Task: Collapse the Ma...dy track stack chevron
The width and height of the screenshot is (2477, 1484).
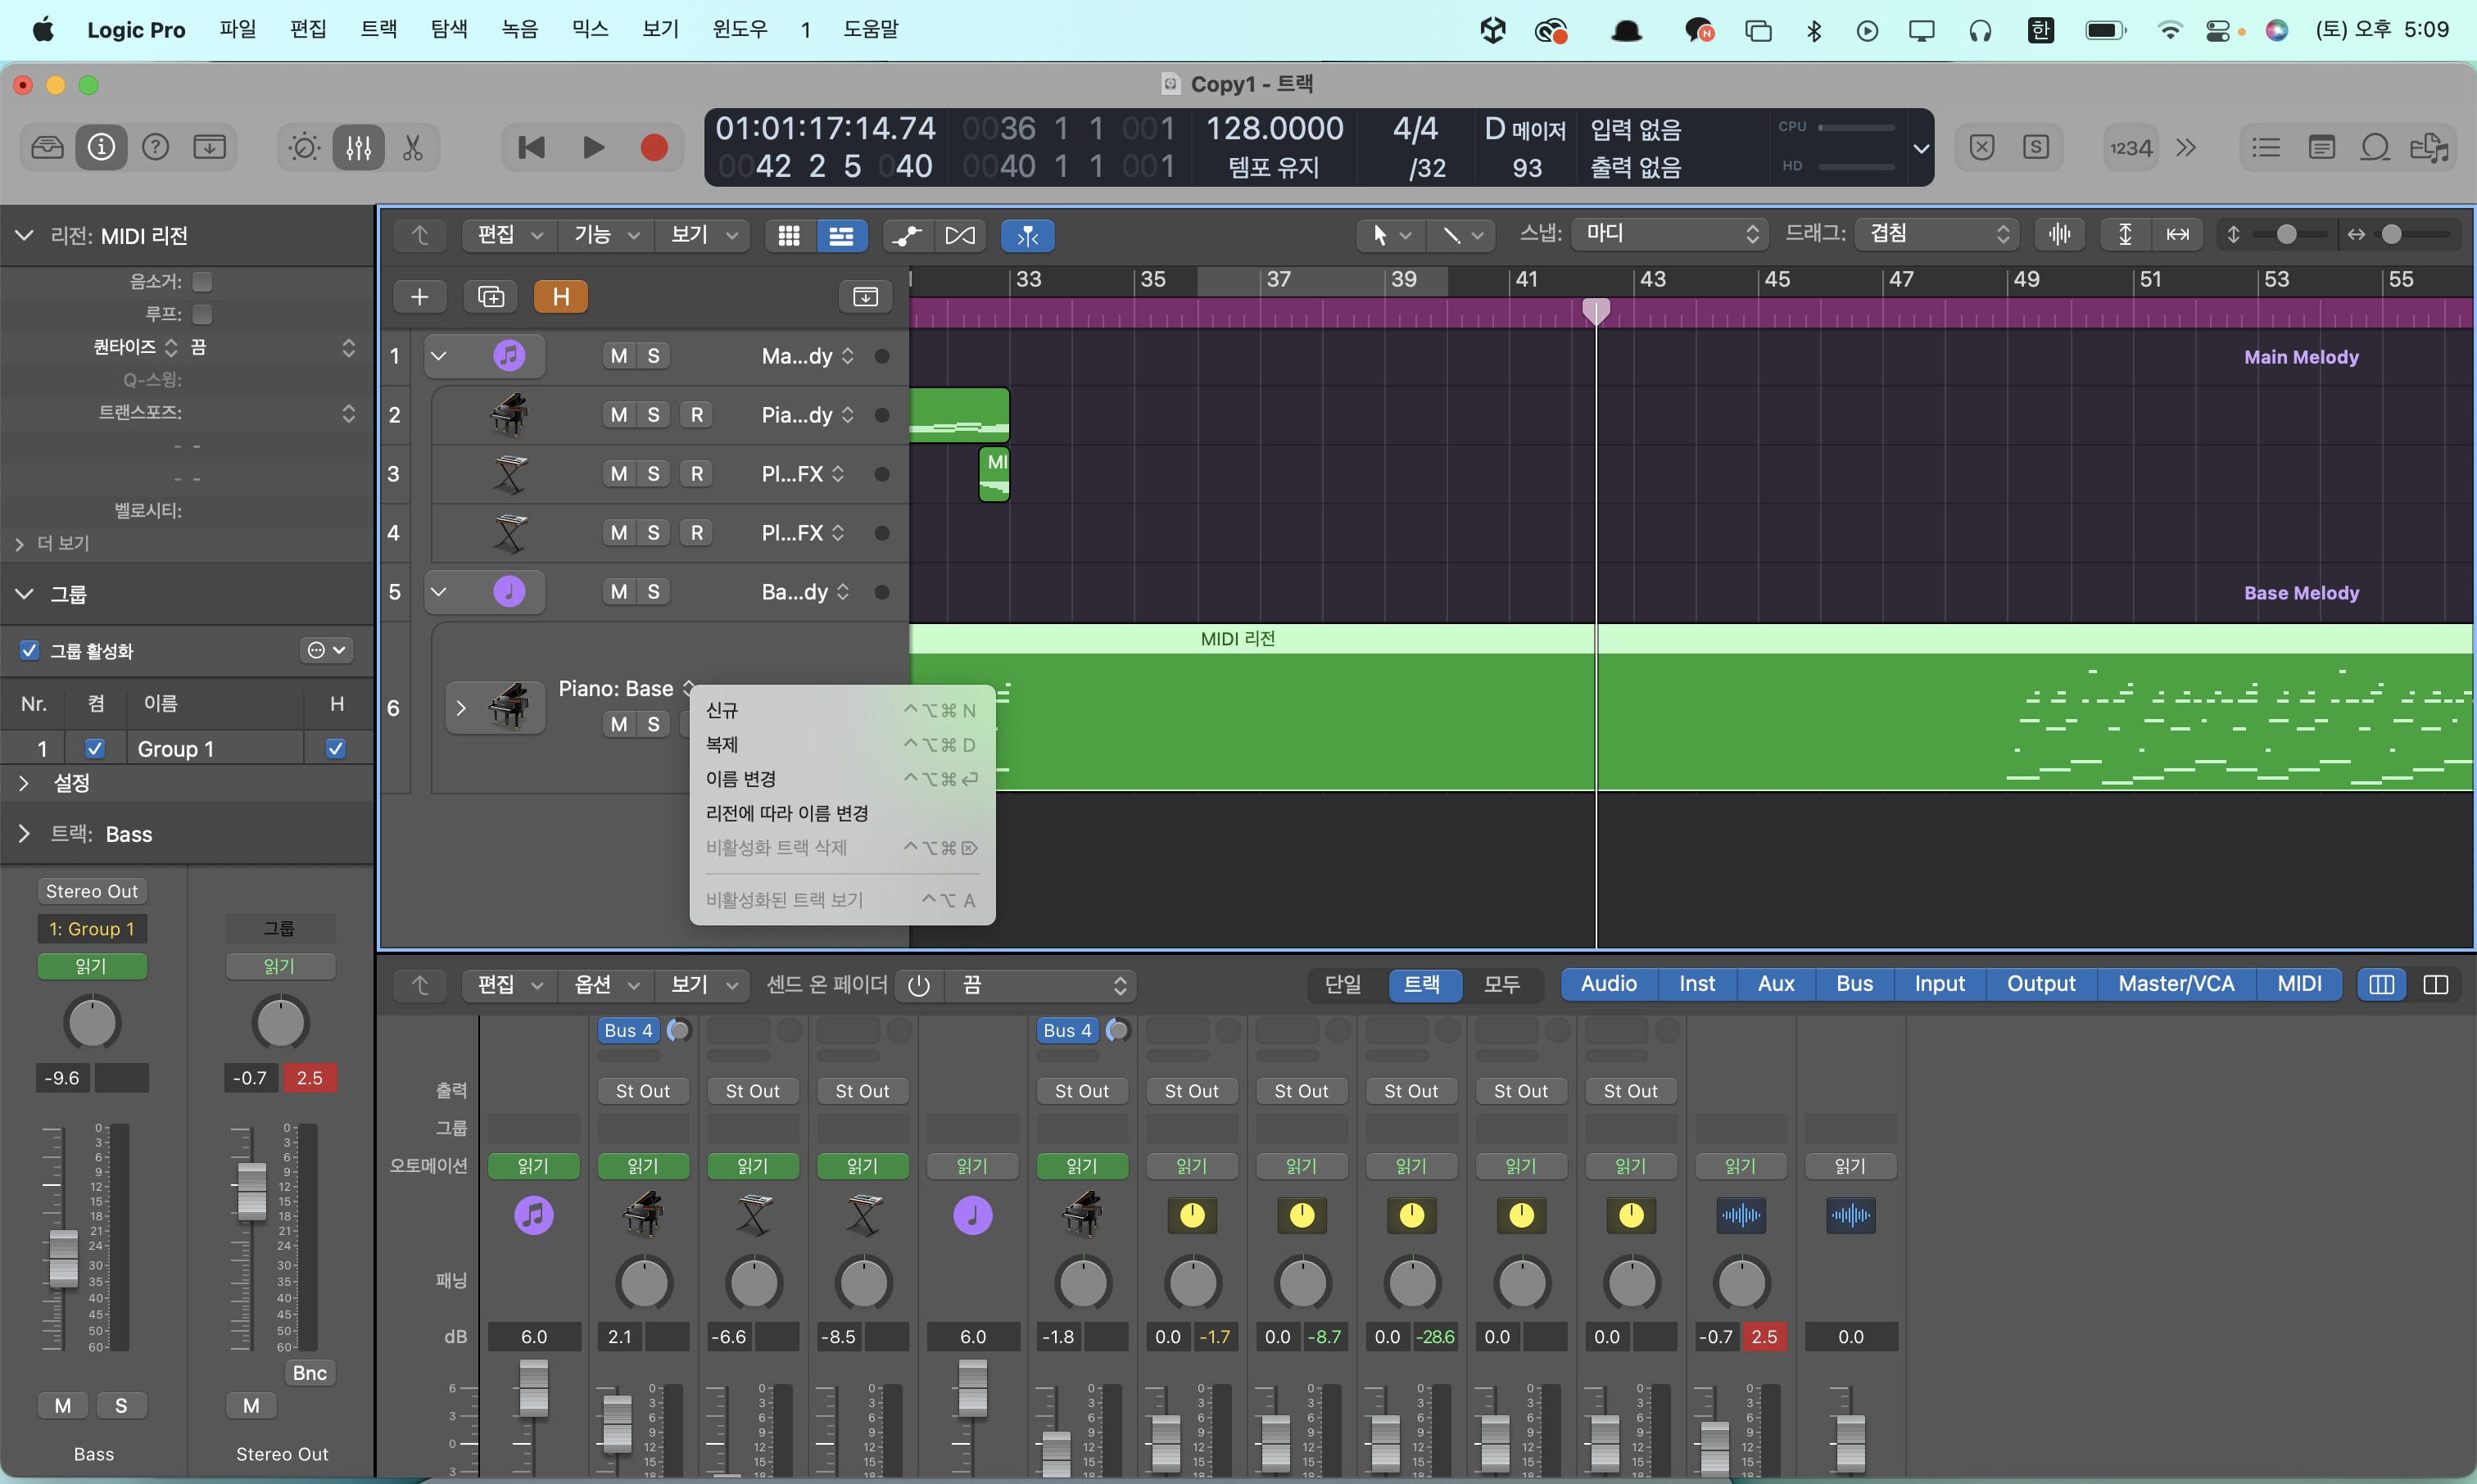Action: click(438, 356)
